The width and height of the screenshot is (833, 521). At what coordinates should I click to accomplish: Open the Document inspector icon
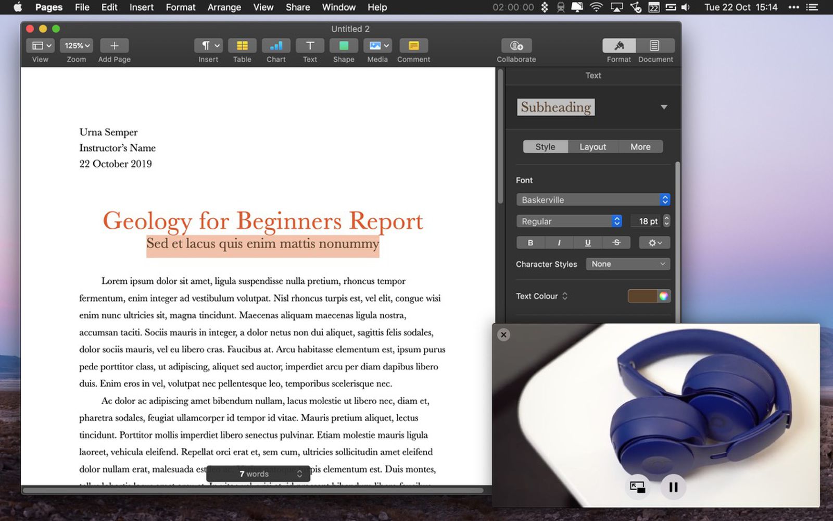point(655,46)
